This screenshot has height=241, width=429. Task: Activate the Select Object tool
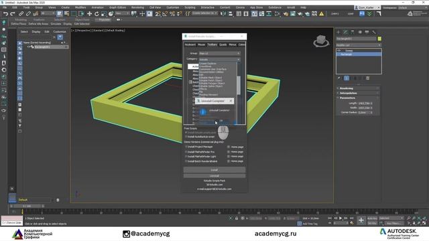60,13
